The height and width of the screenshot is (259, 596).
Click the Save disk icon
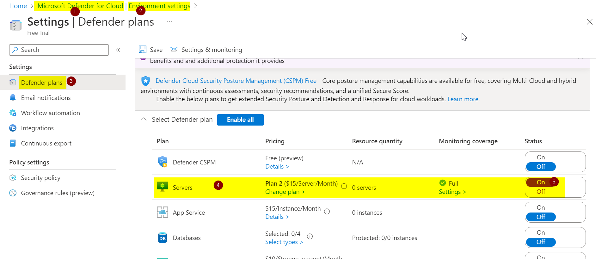143,49
